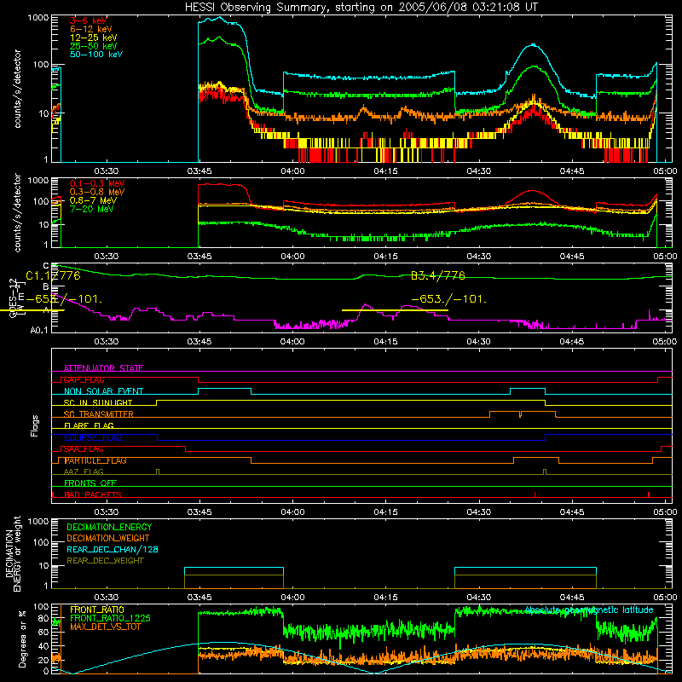The image size is (682, 682).
Task: Click the 25-50 keV legend entry
Action: [93, 46]
